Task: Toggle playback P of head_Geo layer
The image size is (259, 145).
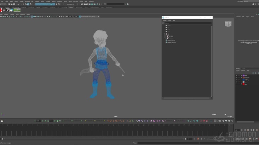Action: coord(239,78)
